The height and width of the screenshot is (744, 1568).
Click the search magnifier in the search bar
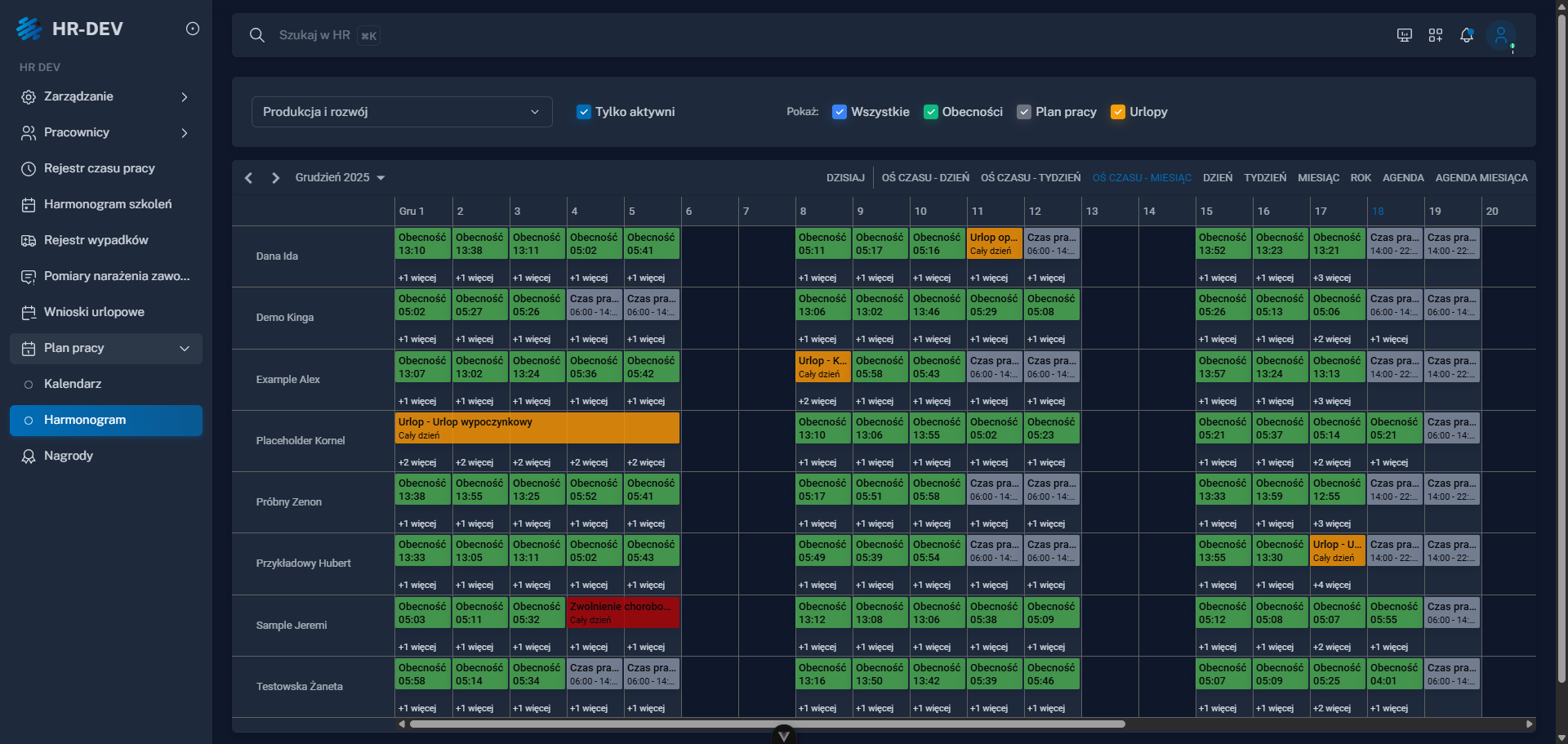tap(257, 35)
